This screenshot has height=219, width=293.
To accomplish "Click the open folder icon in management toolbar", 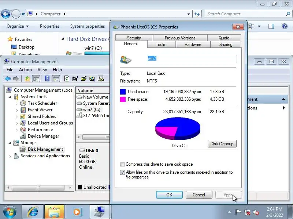I will click(x=84, y=78).
